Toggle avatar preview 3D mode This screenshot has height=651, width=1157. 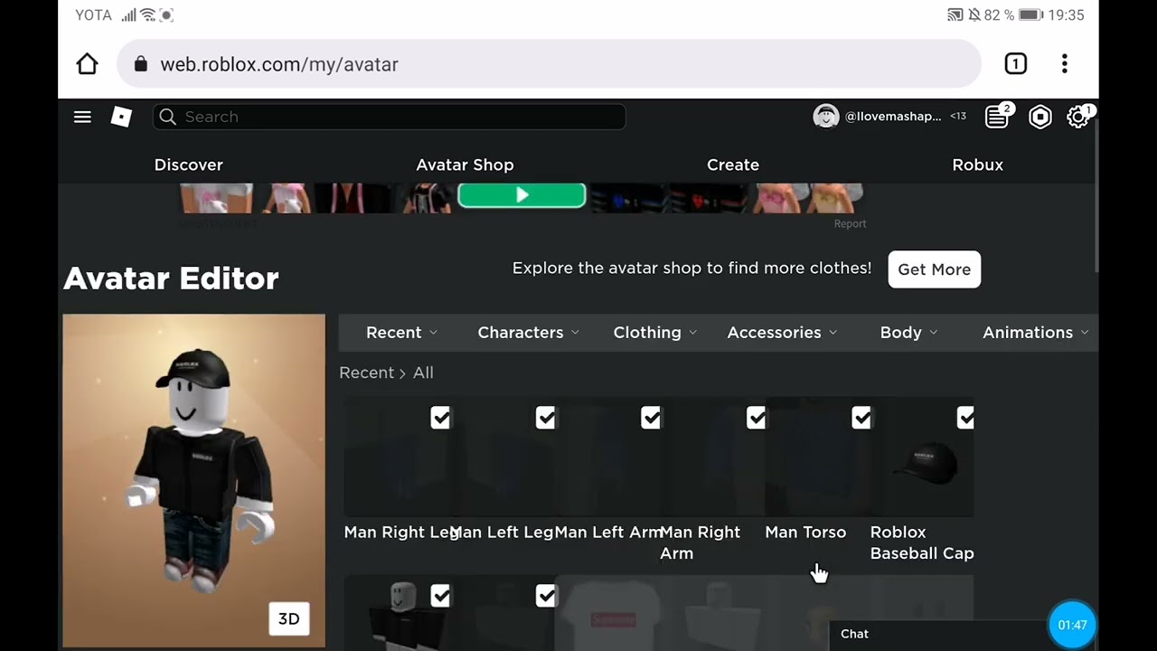point(288,619)
